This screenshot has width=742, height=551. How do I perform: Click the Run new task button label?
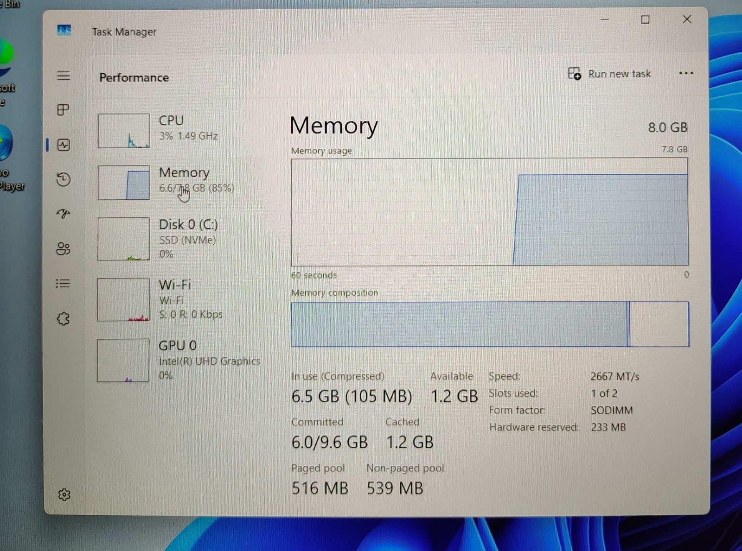coord(619,74)
